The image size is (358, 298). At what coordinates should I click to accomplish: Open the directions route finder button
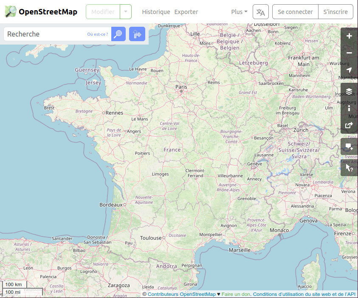click(x=137, y=34)
